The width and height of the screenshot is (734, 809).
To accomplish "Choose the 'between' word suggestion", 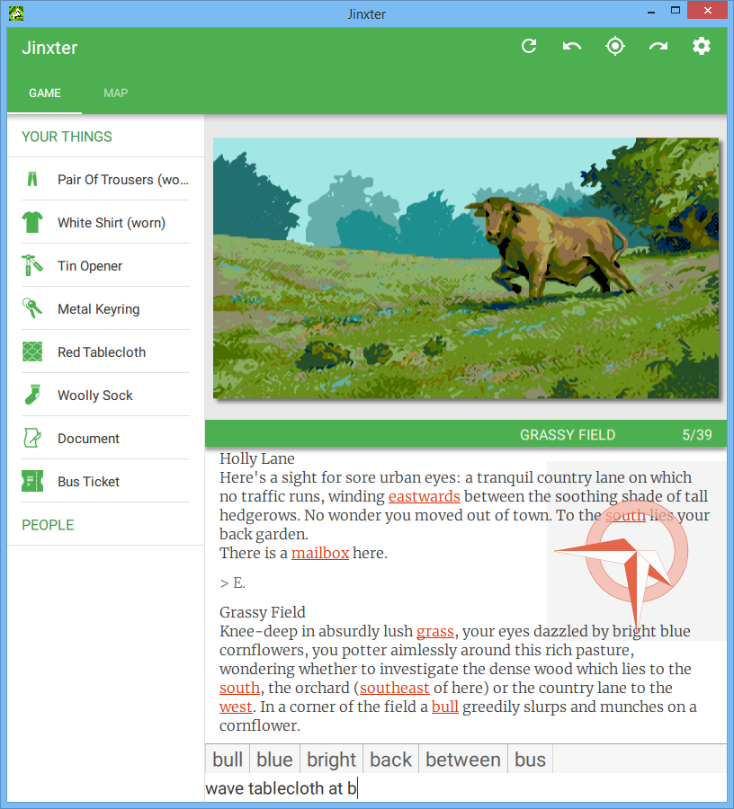I will click(462, 760).
